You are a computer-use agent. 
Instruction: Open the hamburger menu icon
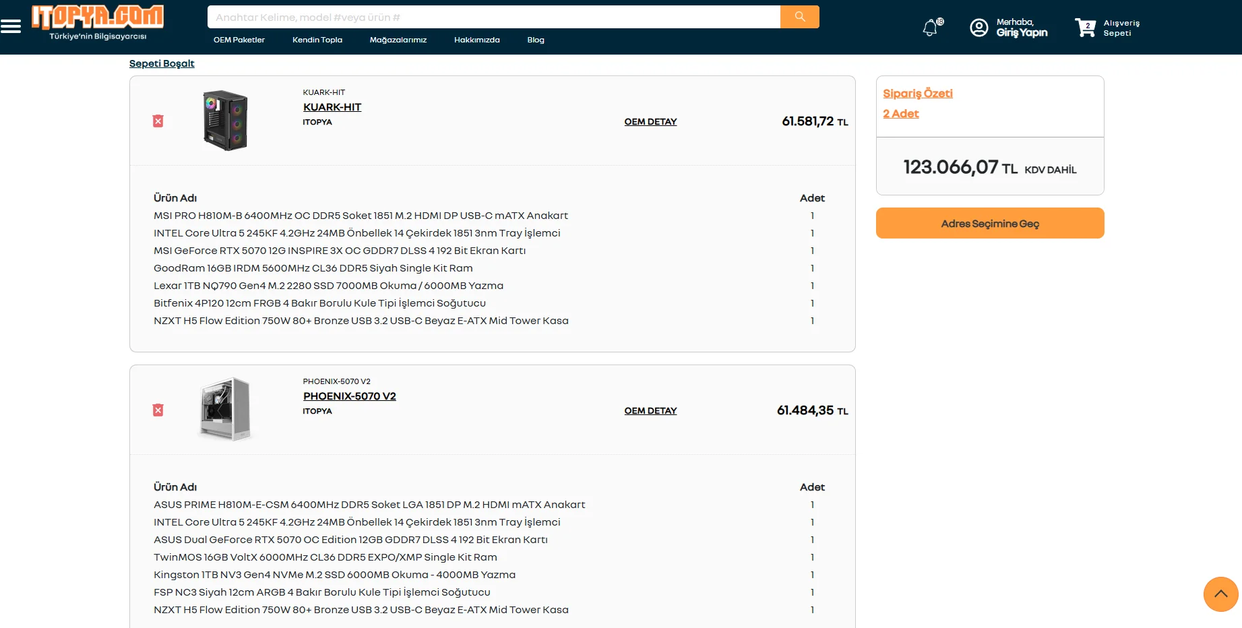click(x=11, y=26)
